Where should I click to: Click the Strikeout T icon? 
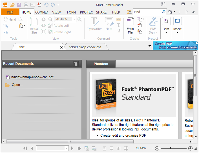click(119, 25)
